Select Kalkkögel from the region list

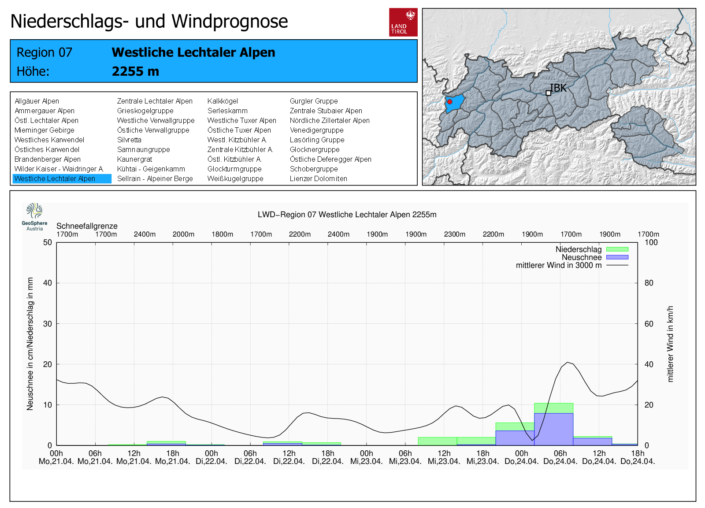[223, 101]
